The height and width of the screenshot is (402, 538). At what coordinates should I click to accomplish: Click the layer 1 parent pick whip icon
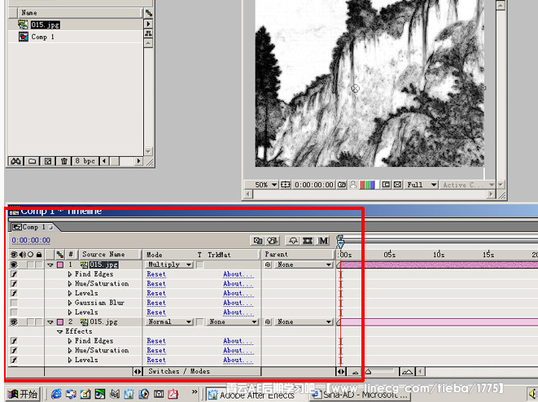click(269, 264)
